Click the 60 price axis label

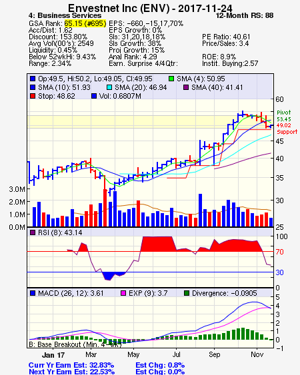tap(279, 99)
